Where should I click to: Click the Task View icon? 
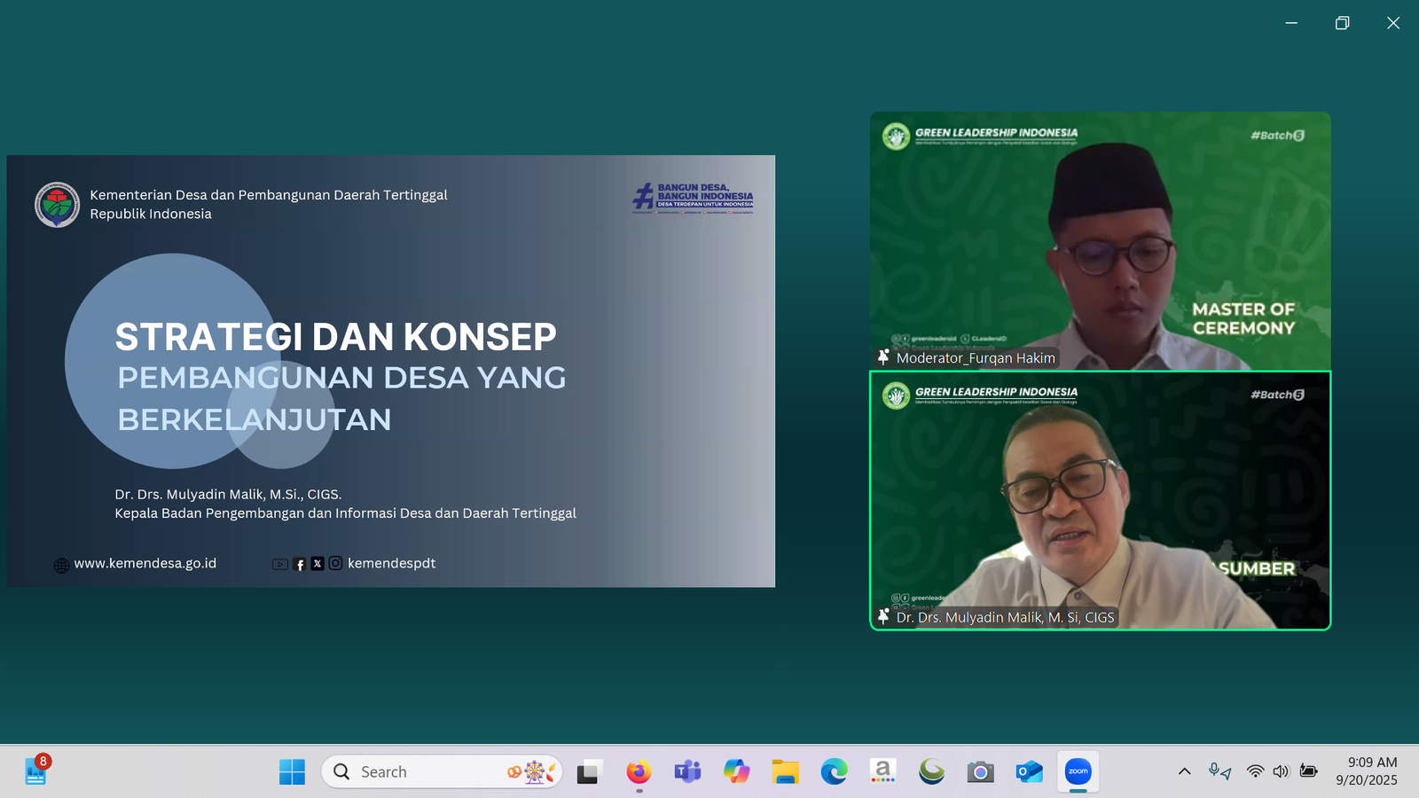(587, 772)
